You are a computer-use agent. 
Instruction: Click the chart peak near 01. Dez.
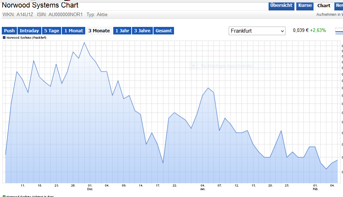(x=84, y=43)
